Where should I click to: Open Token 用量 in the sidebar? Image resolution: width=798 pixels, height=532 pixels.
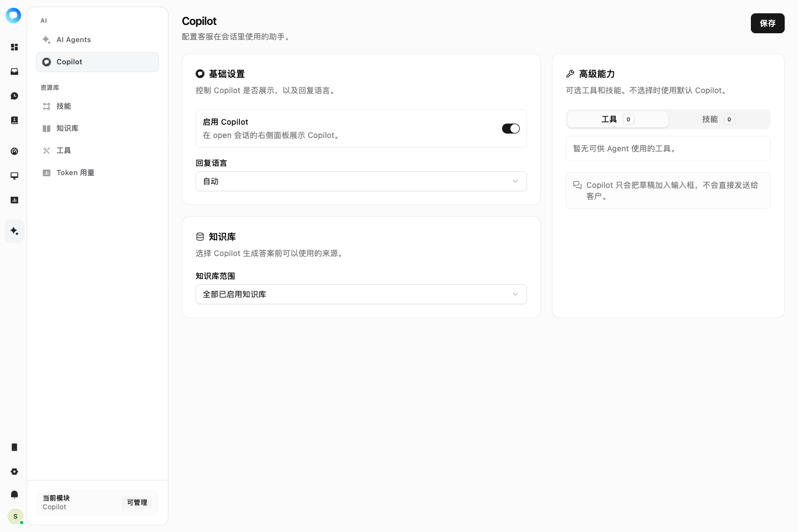point(98,173)
